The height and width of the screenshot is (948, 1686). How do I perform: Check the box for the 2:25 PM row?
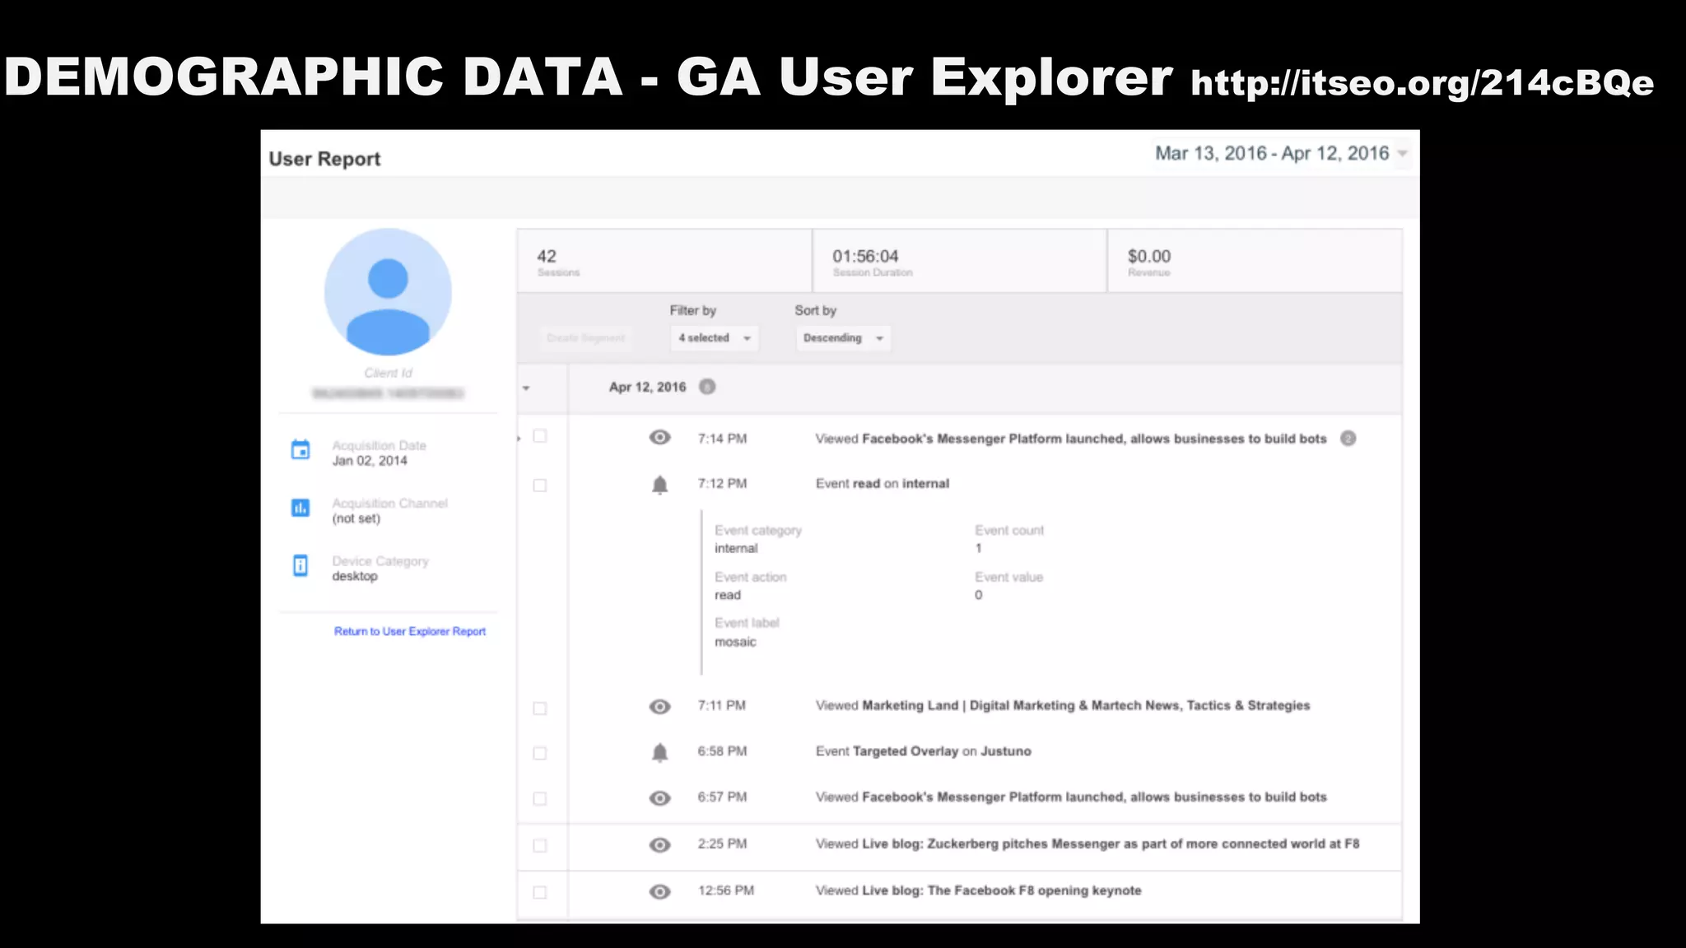point(540,846)
